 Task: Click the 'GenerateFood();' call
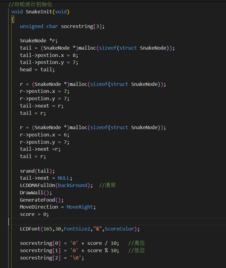(42, 200)
